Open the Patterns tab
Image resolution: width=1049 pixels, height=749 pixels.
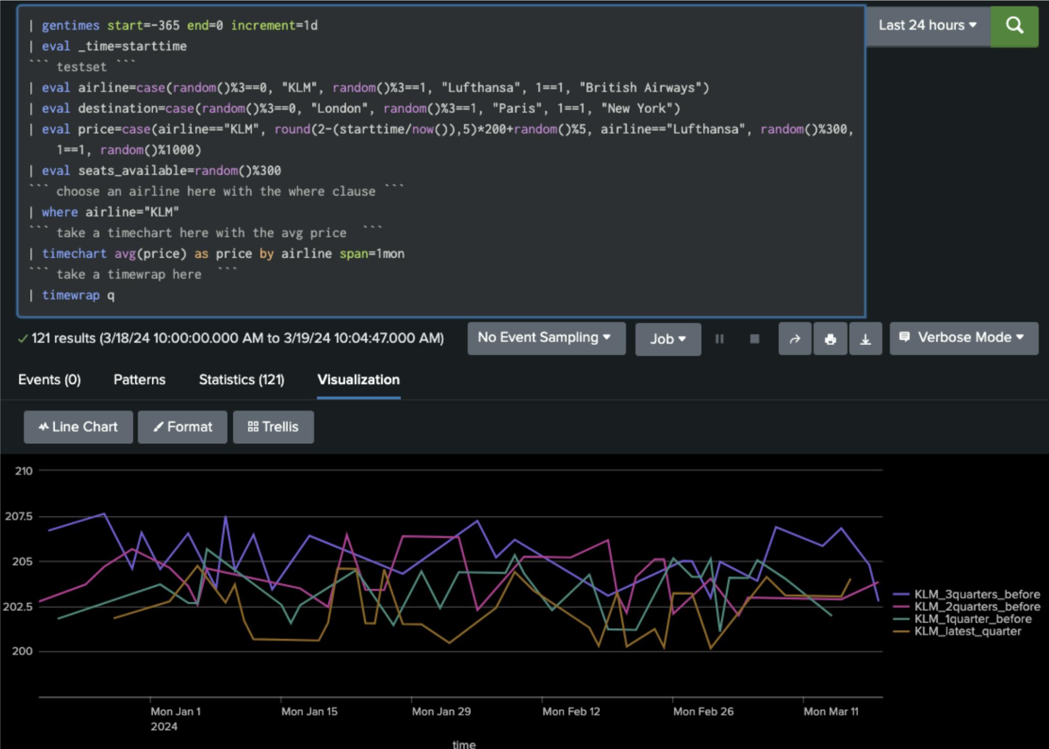[x=139, y=380]
